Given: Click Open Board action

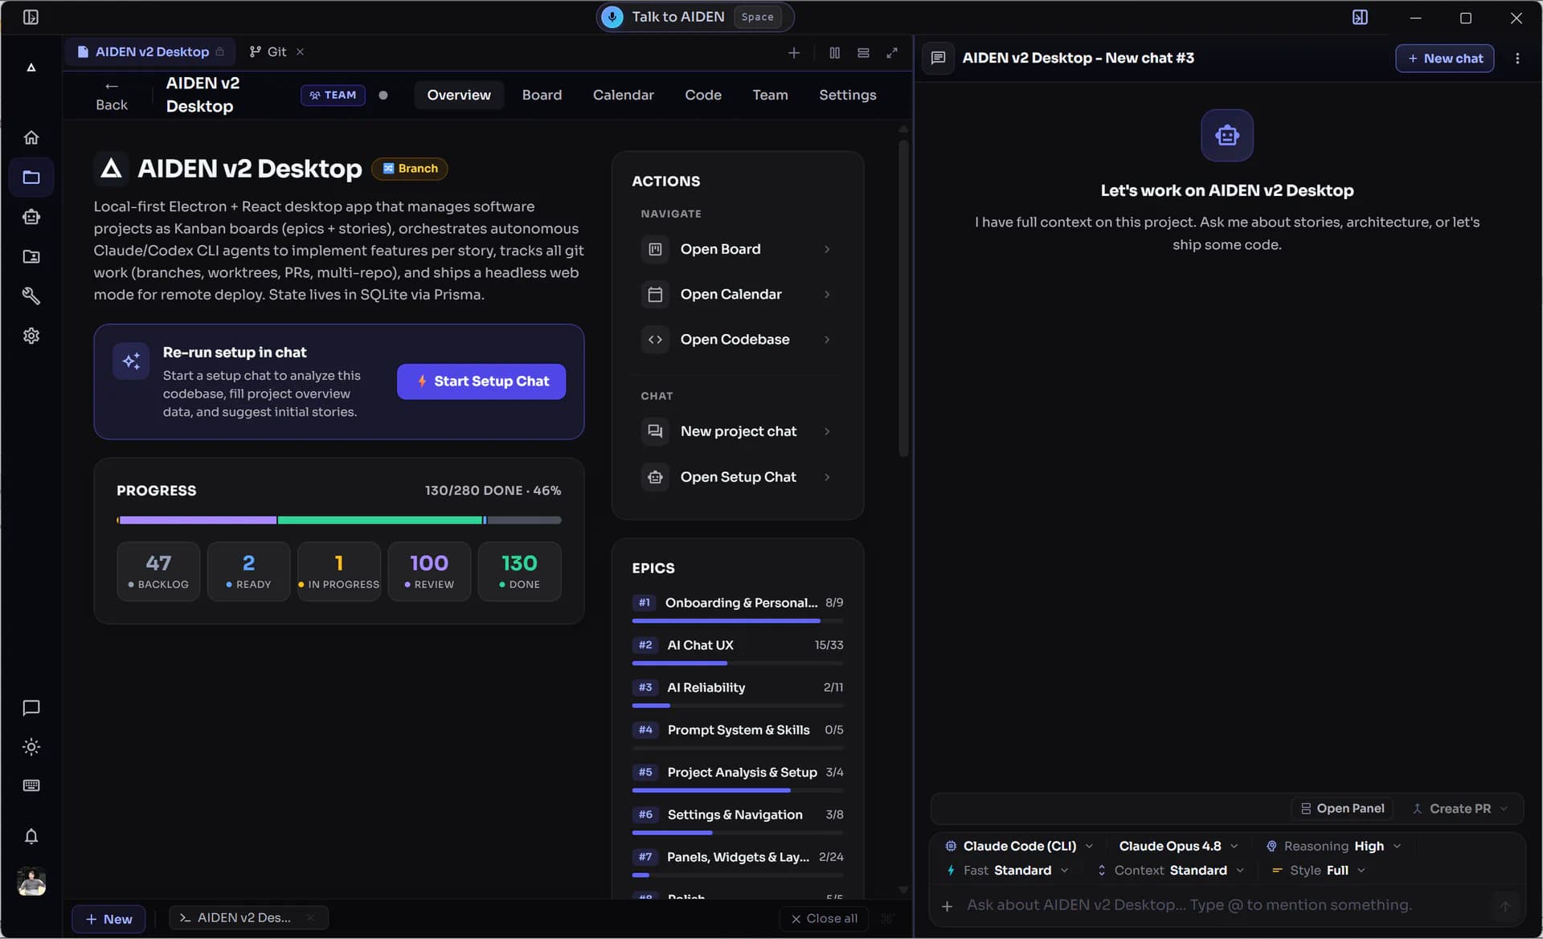Looking at the screenshot, I should [x=737, y=249].
